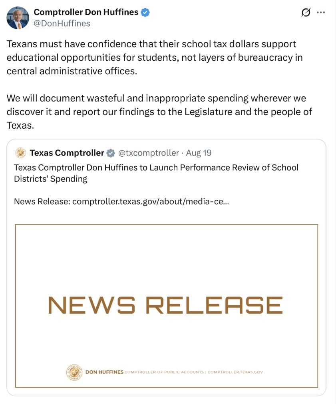Viewport: 336px width, 404px height.
Task: Open Don Huffines profile avatar photo
Action: coord(18,18)
